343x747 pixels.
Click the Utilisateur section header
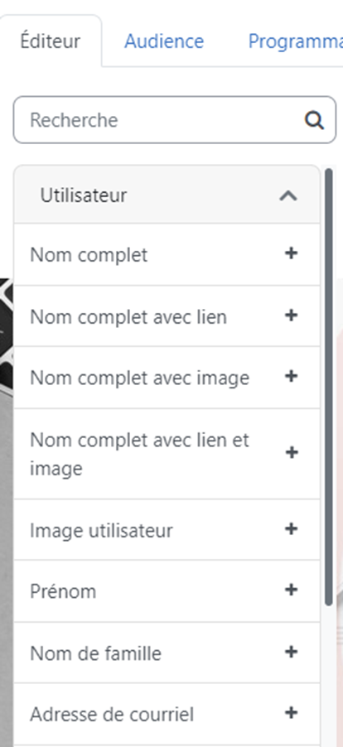click(167, 195)
